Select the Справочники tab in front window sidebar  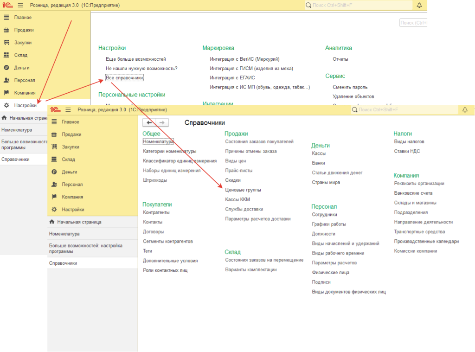coord(93,263)
